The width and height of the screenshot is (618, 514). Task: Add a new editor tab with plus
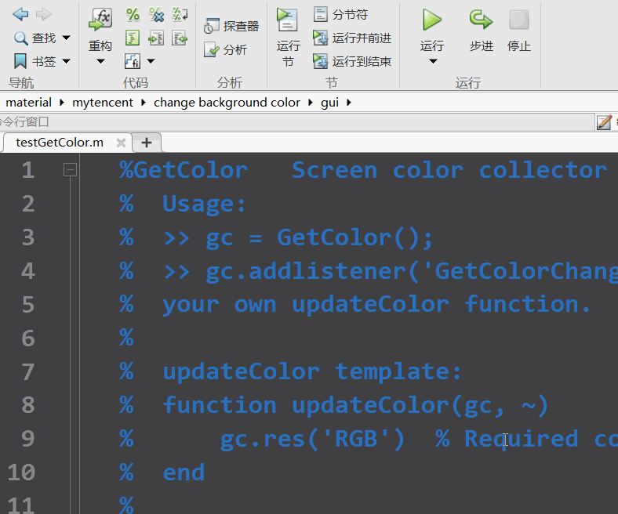(x=146, y=143)
